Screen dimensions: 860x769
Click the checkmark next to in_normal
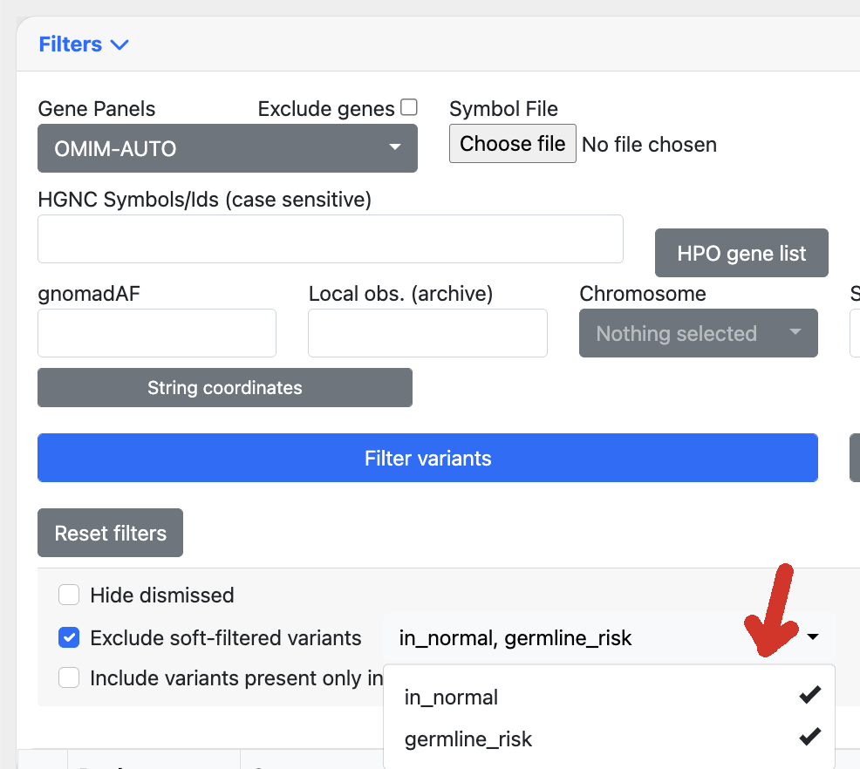pos(809,694)
